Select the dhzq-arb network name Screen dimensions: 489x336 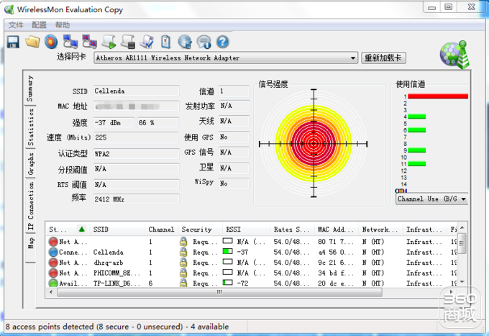coord(108,263)
